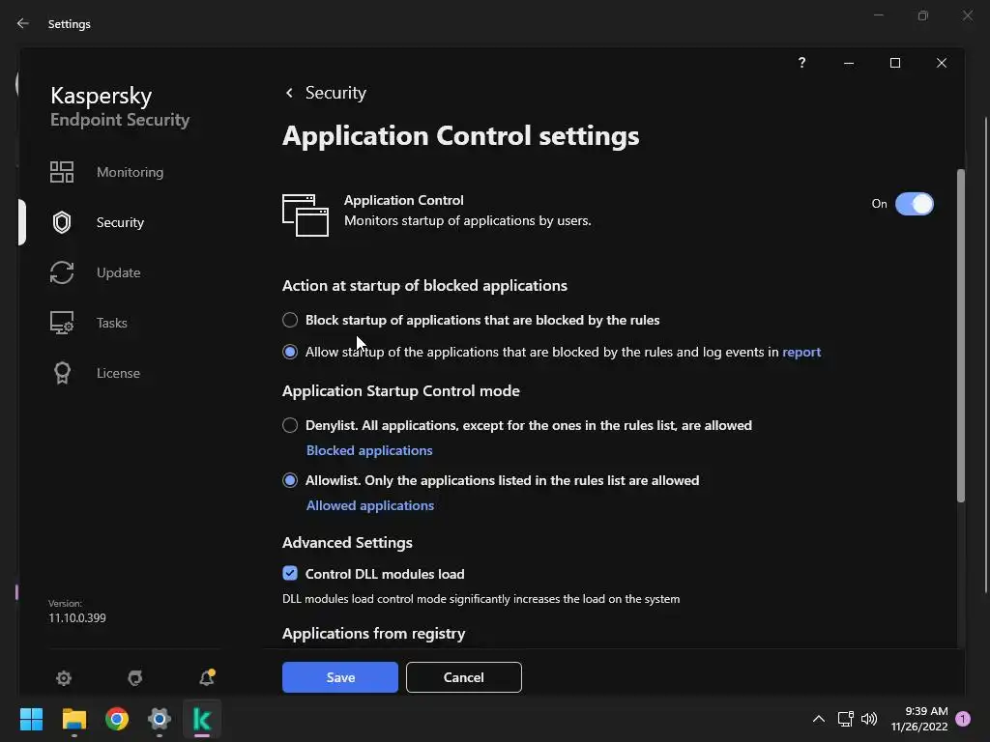Click the Kaspersky taskbar icon
This screenshot has width=990, height=742.
coord(202,719)
